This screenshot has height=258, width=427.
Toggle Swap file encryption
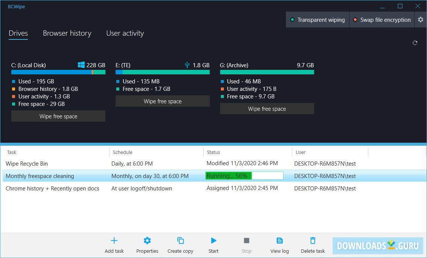(382, 20)
